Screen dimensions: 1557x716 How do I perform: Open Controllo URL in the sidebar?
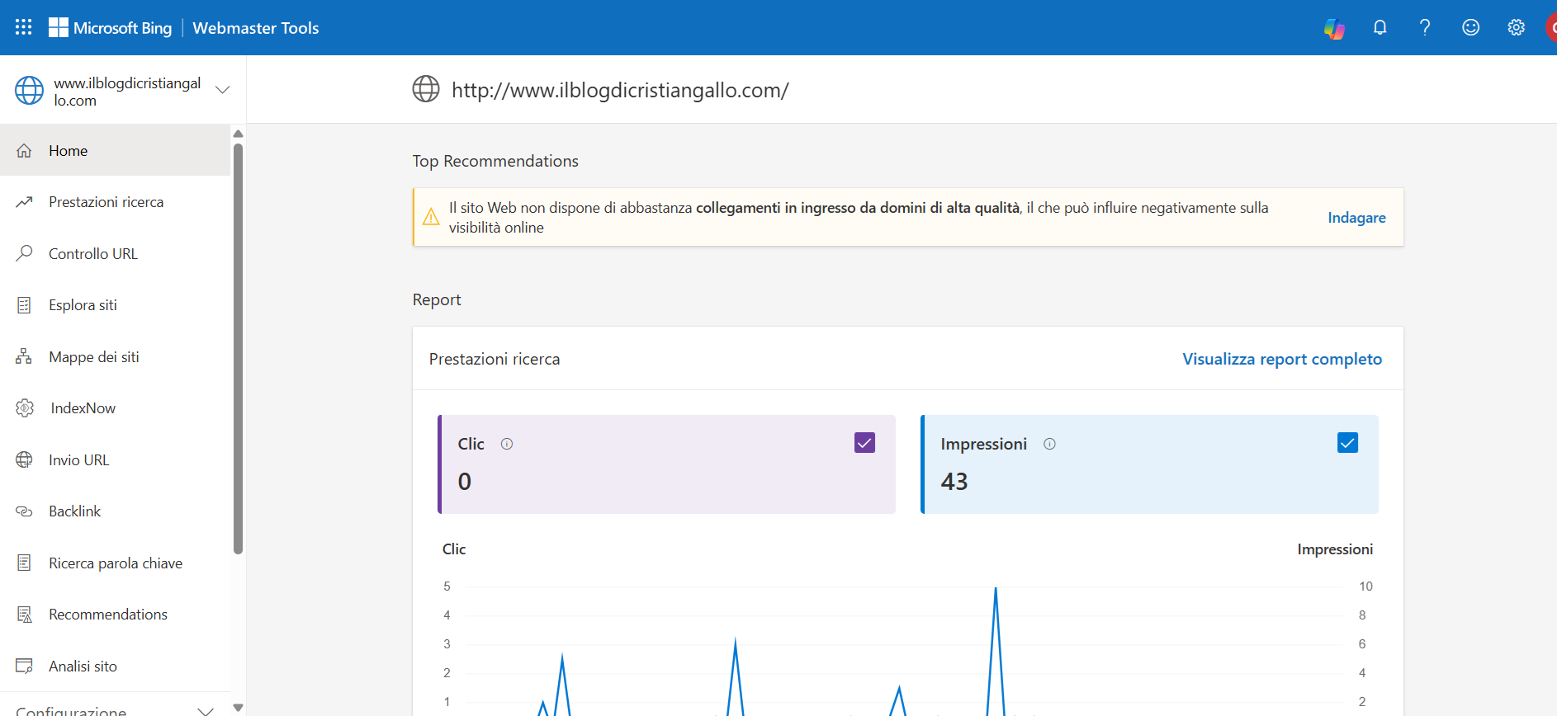(x=115, y=253)
